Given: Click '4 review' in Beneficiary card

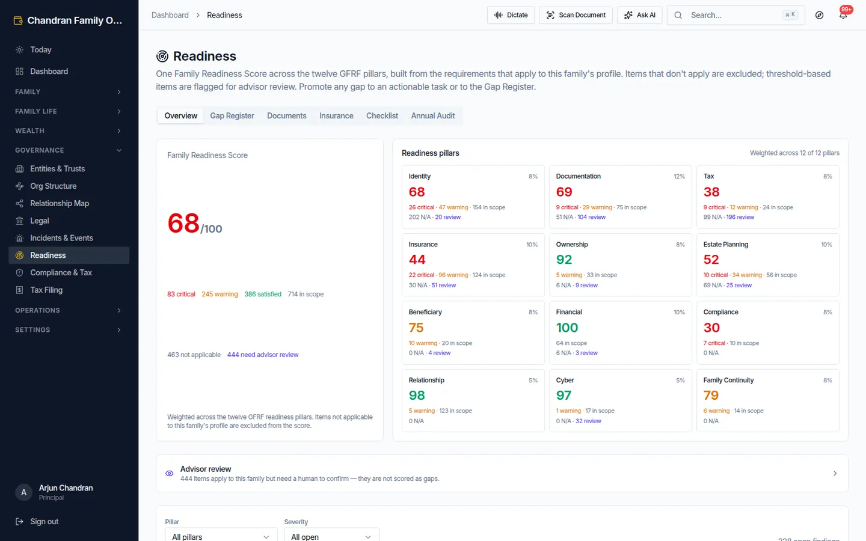Looking at the screenshot, I should [440, 353].
